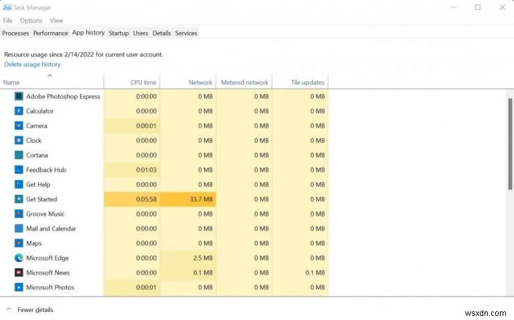Click Camera's 0:00:01 CPU time cell
The image size is (514, 320).
click(x=132, y=126)
